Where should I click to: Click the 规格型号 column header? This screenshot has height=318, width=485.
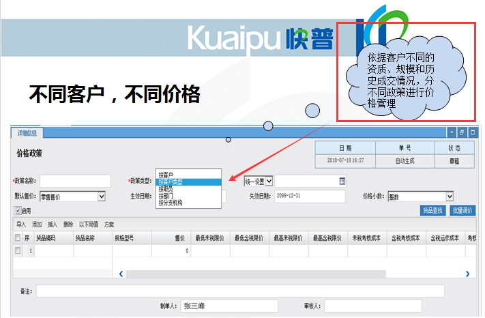(x=132, y=238)
